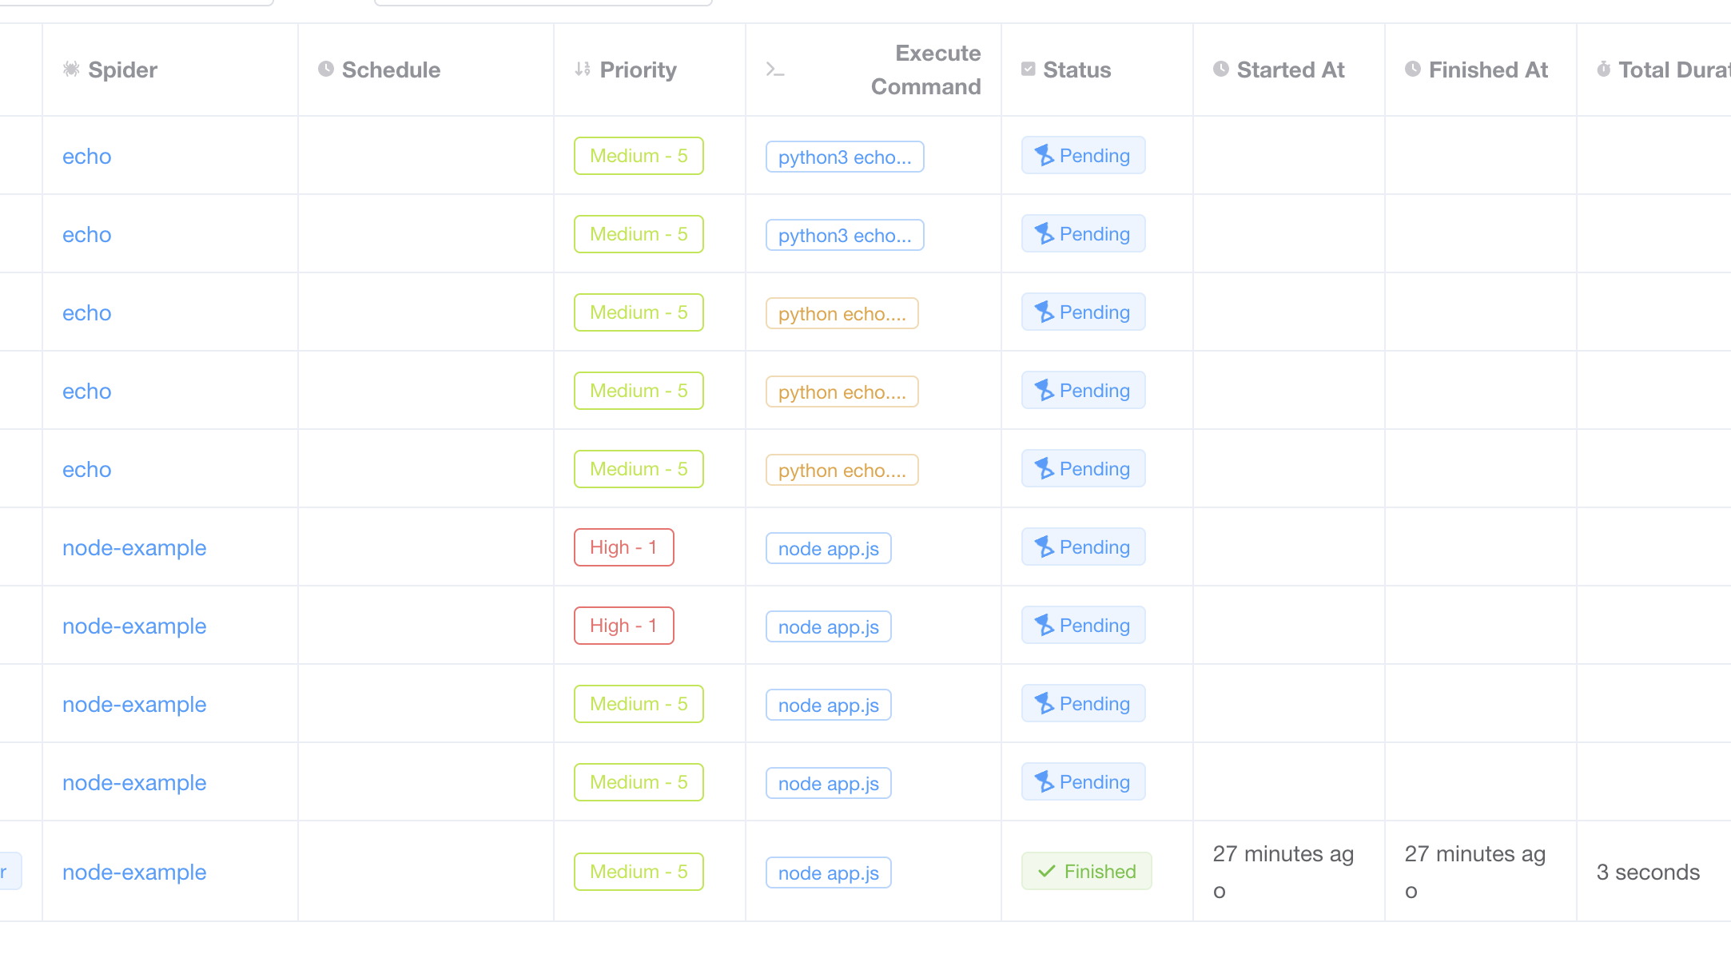Click the clock icon beside Schedule header
This screenshot has width=1731, height=954.
click(324, 70)
